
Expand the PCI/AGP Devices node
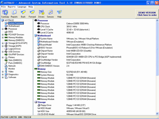[x=3, y=35]
